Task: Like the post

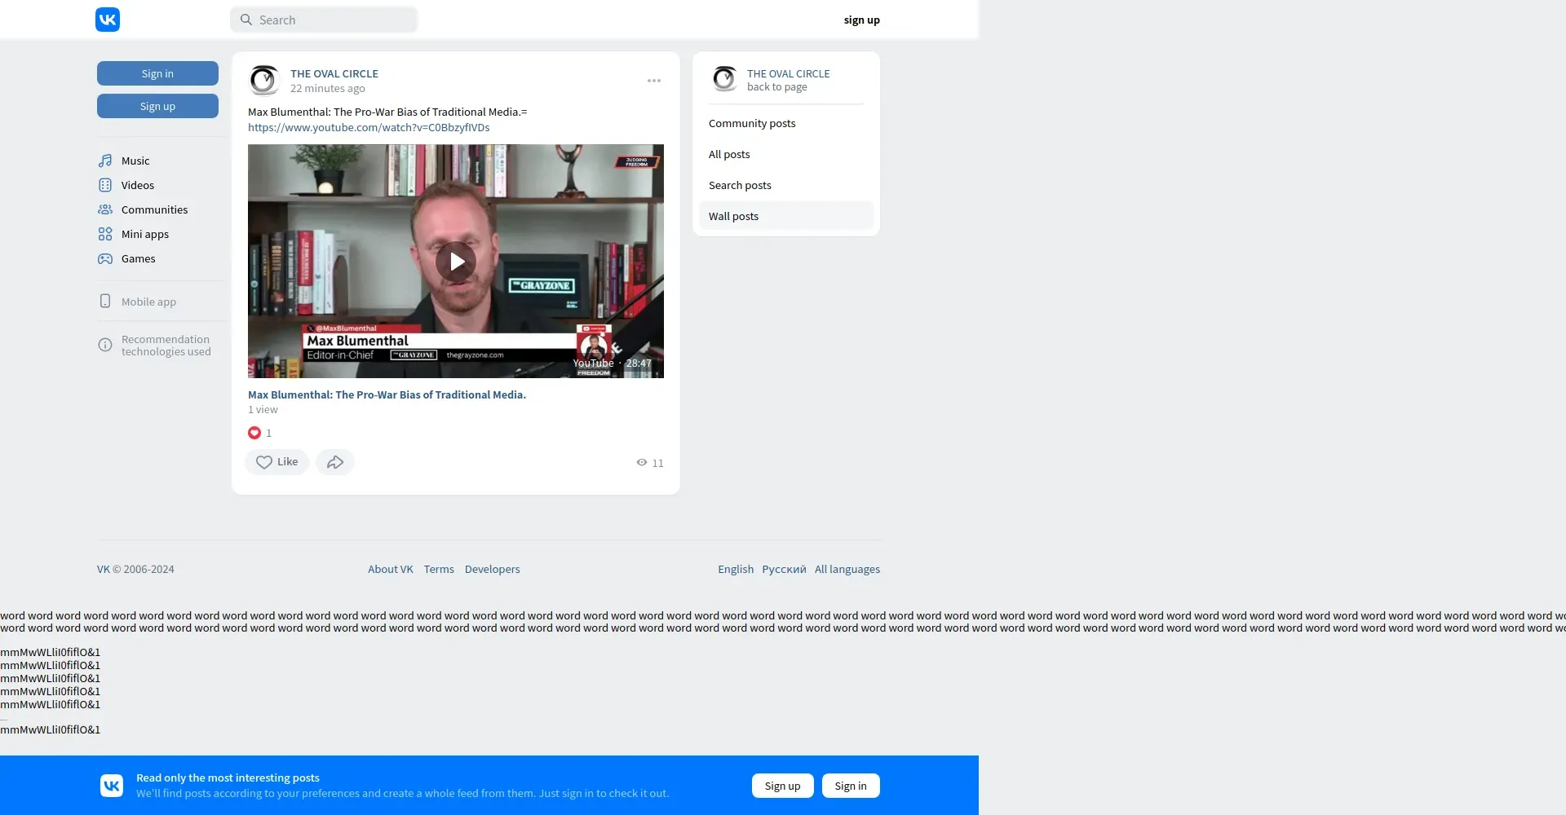Action: 277,462
